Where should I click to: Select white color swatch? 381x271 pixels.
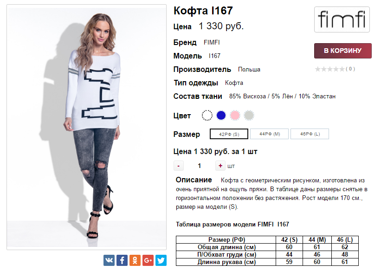click(207, 115)
